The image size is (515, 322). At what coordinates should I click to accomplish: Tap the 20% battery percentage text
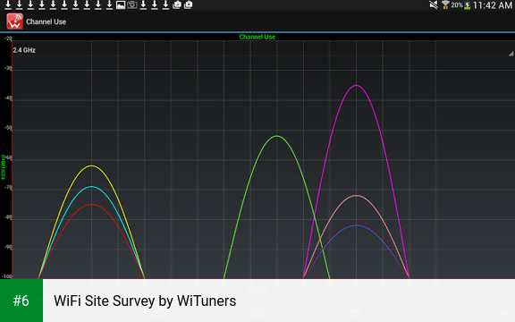click(457, 5)
